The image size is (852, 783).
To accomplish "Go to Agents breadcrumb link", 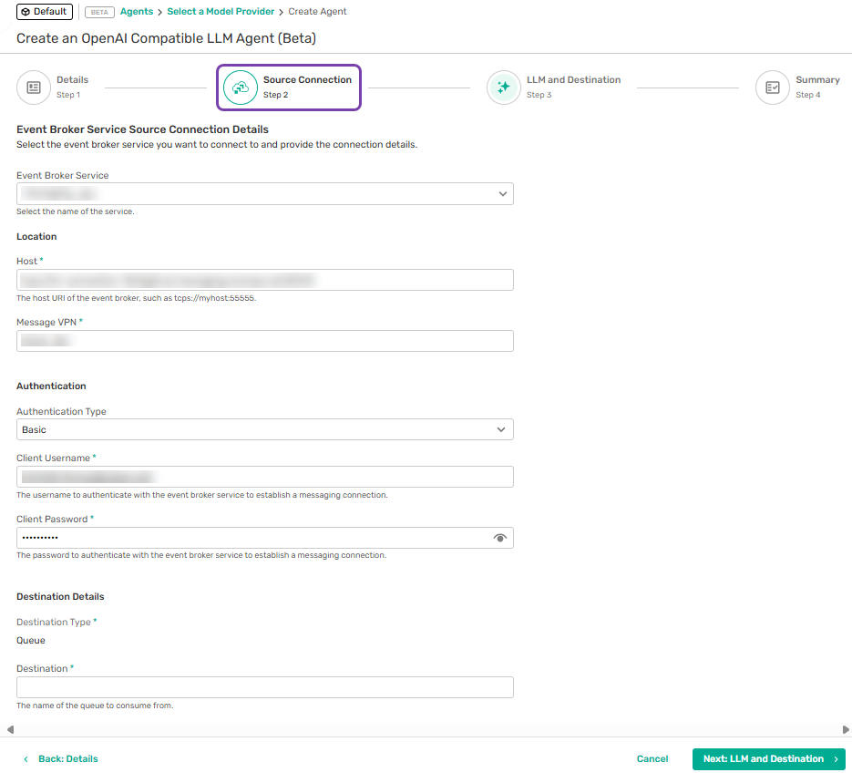I will click(137, 12).
